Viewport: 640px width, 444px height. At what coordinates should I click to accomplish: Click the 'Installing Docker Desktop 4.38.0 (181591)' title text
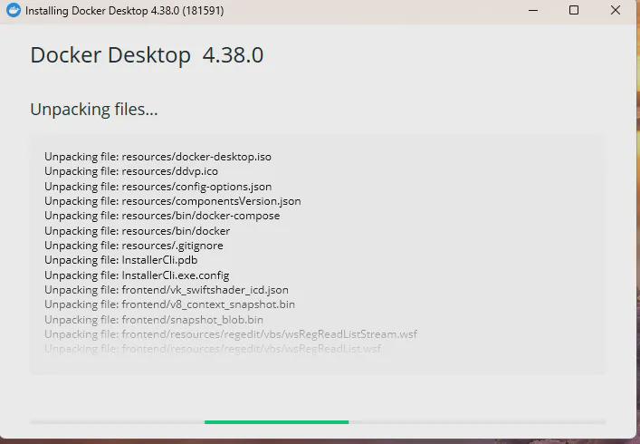click(125, 11)
